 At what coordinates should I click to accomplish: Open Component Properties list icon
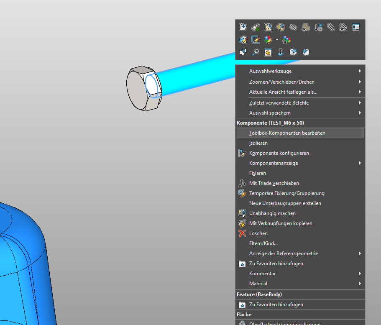(355, 28)
